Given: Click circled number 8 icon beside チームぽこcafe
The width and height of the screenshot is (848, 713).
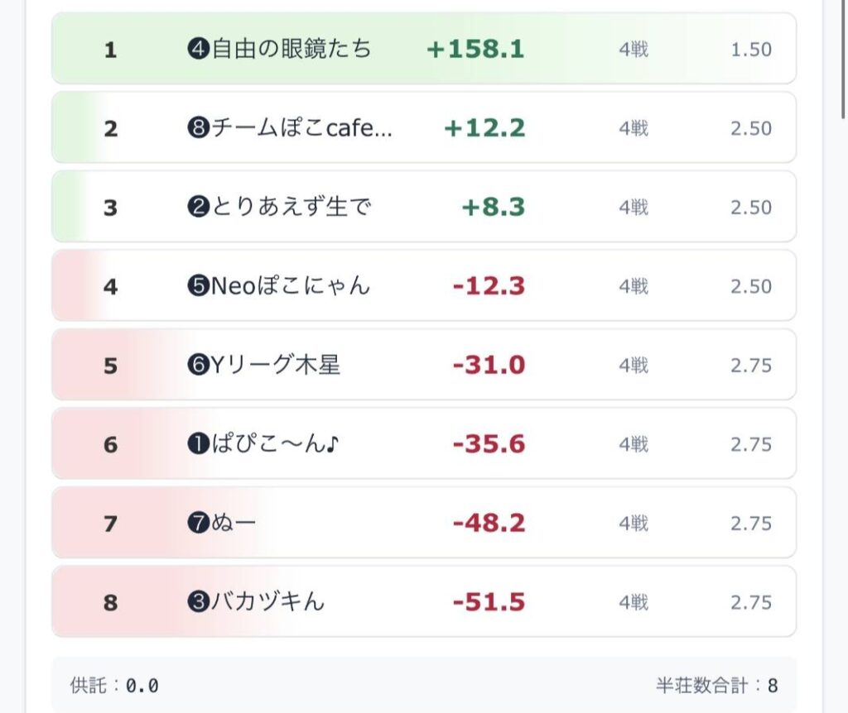Looking at the screenshot, I should tap(197, 128).
